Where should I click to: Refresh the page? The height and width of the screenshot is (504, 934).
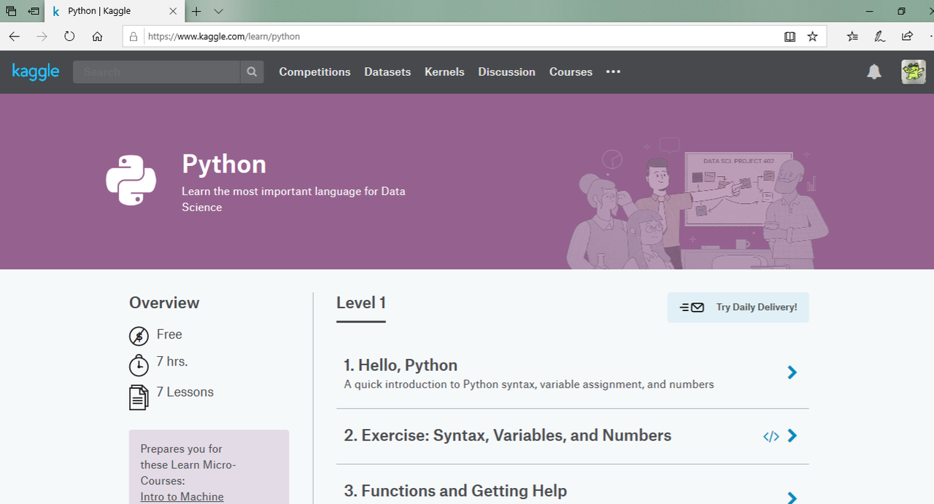pos(69,36)
